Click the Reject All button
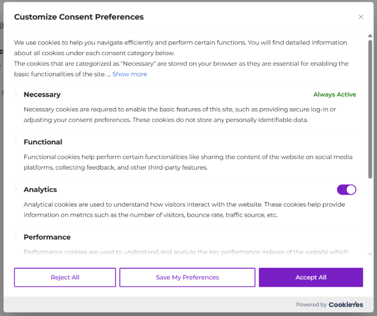Image resolution: width=377 pixels, height=316 pixels. click(65, 277)
